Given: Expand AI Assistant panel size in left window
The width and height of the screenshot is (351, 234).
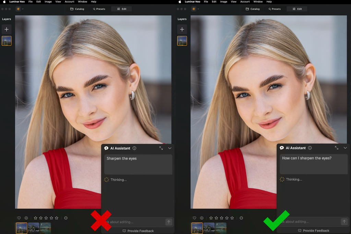Looking at the screenshot, I should click(x=161, y=148).
